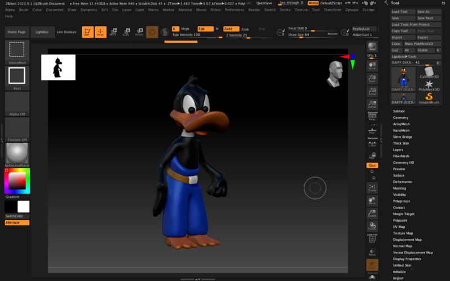
Task: Open the Zplugin menu
Action: 352,10
